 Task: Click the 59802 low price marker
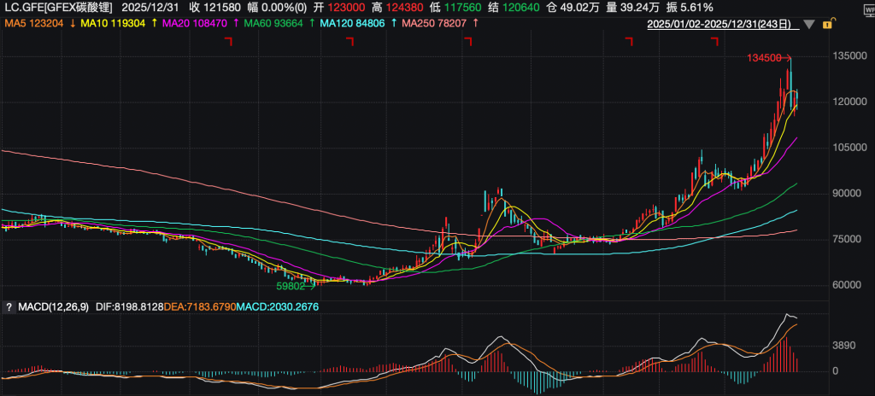click(291, 288)
